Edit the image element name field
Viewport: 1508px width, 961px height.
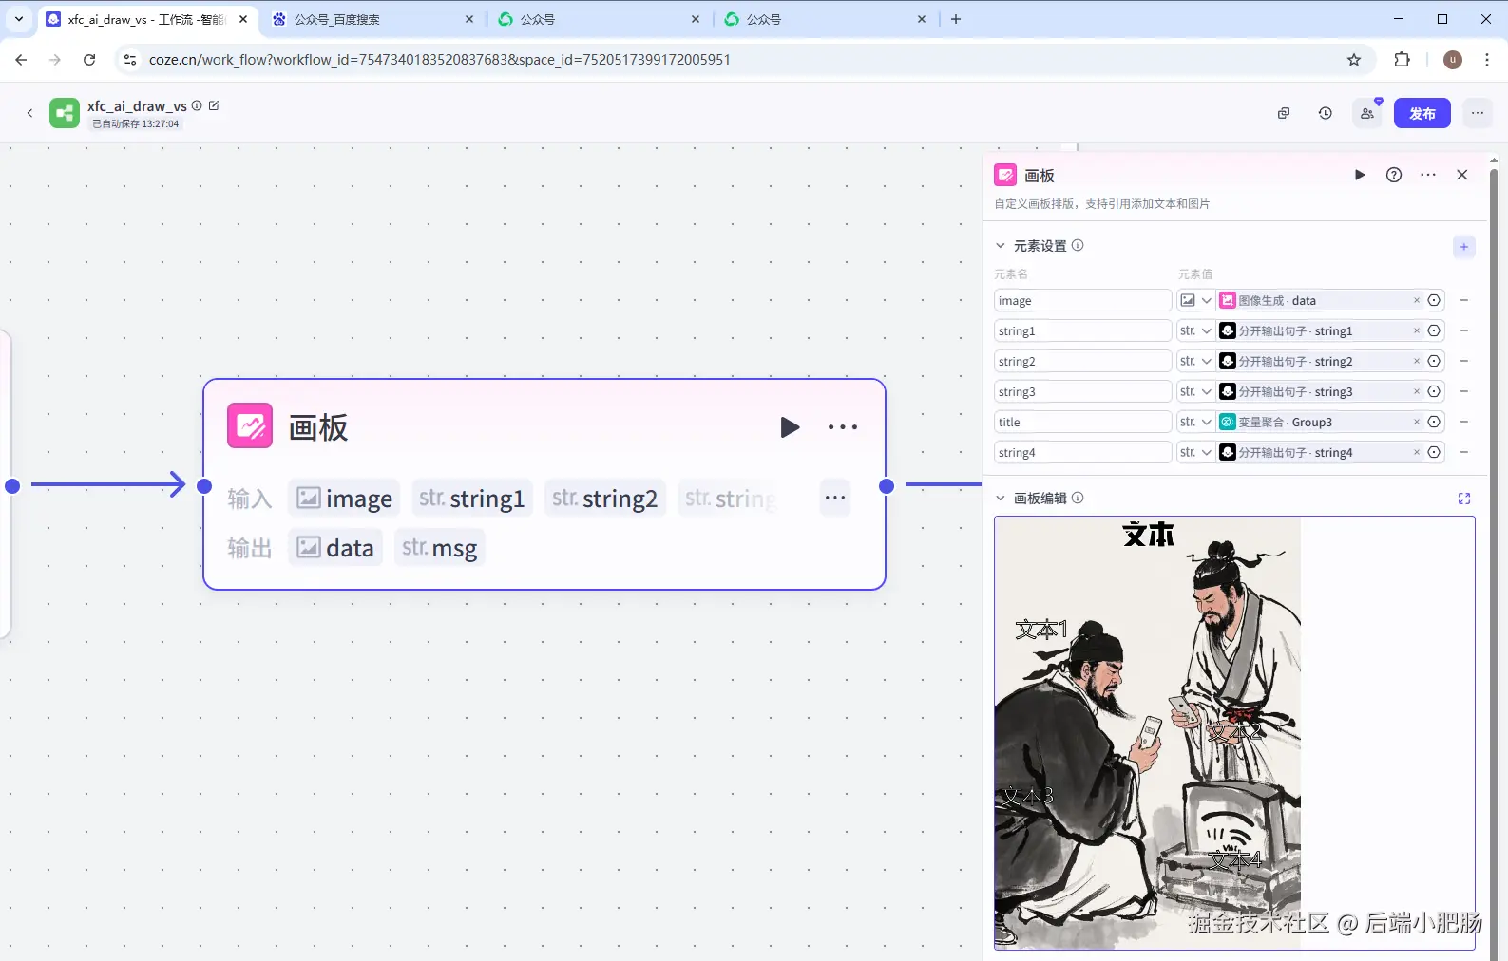pos(1082,300)
